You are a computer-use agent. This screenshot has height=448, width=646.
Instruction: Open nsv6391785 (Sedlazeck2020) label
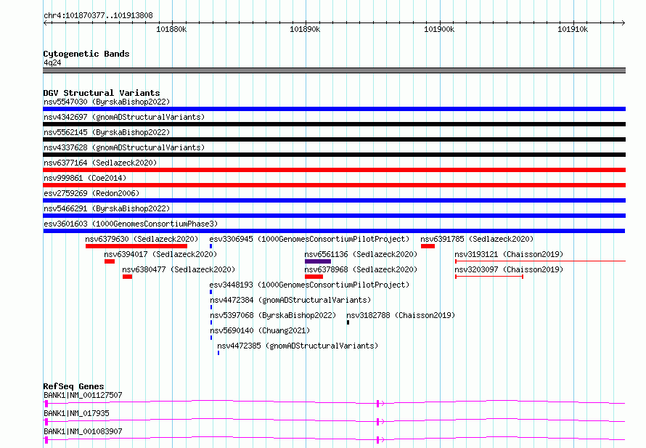pos(477,239)
